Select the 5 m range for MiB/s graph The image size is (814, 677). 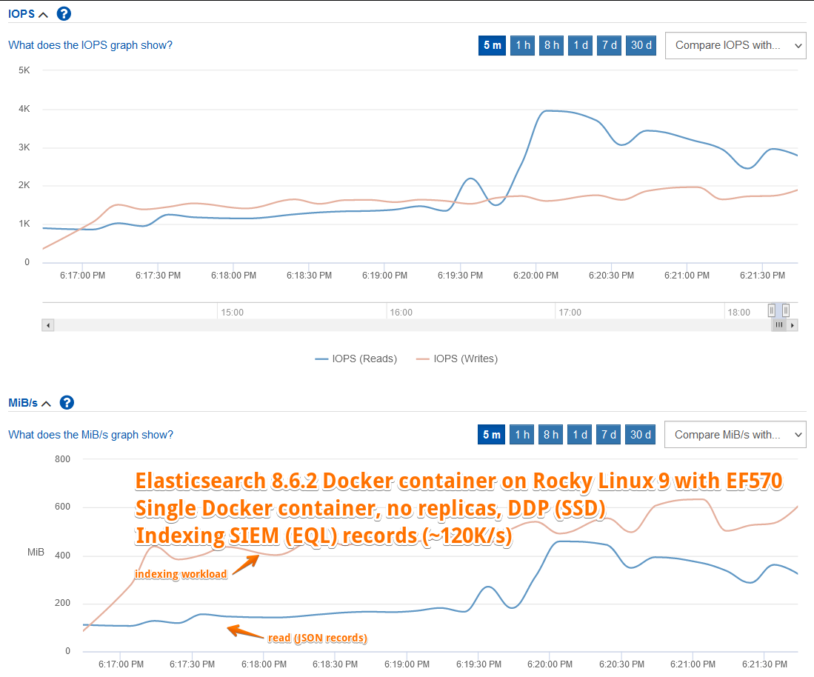[x=491, y=435]
